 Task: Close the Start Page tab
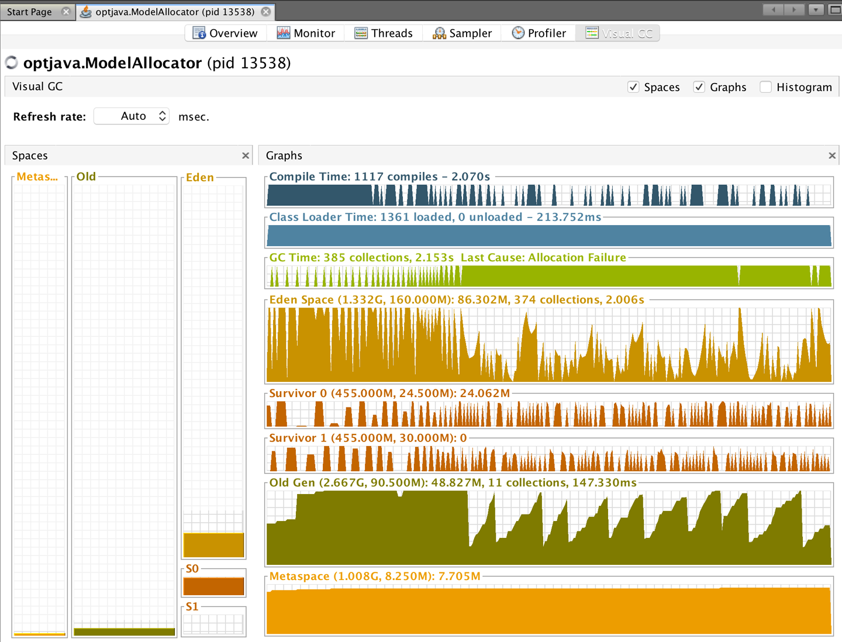66,12
